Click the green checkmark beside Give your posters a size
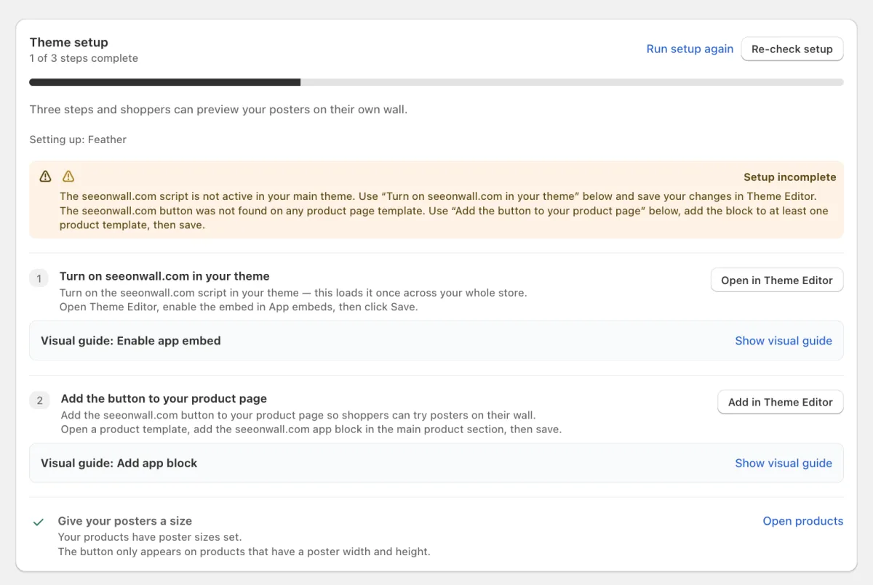Image resolution: width=873 pixels, height=585 pixels. point(39,522)
